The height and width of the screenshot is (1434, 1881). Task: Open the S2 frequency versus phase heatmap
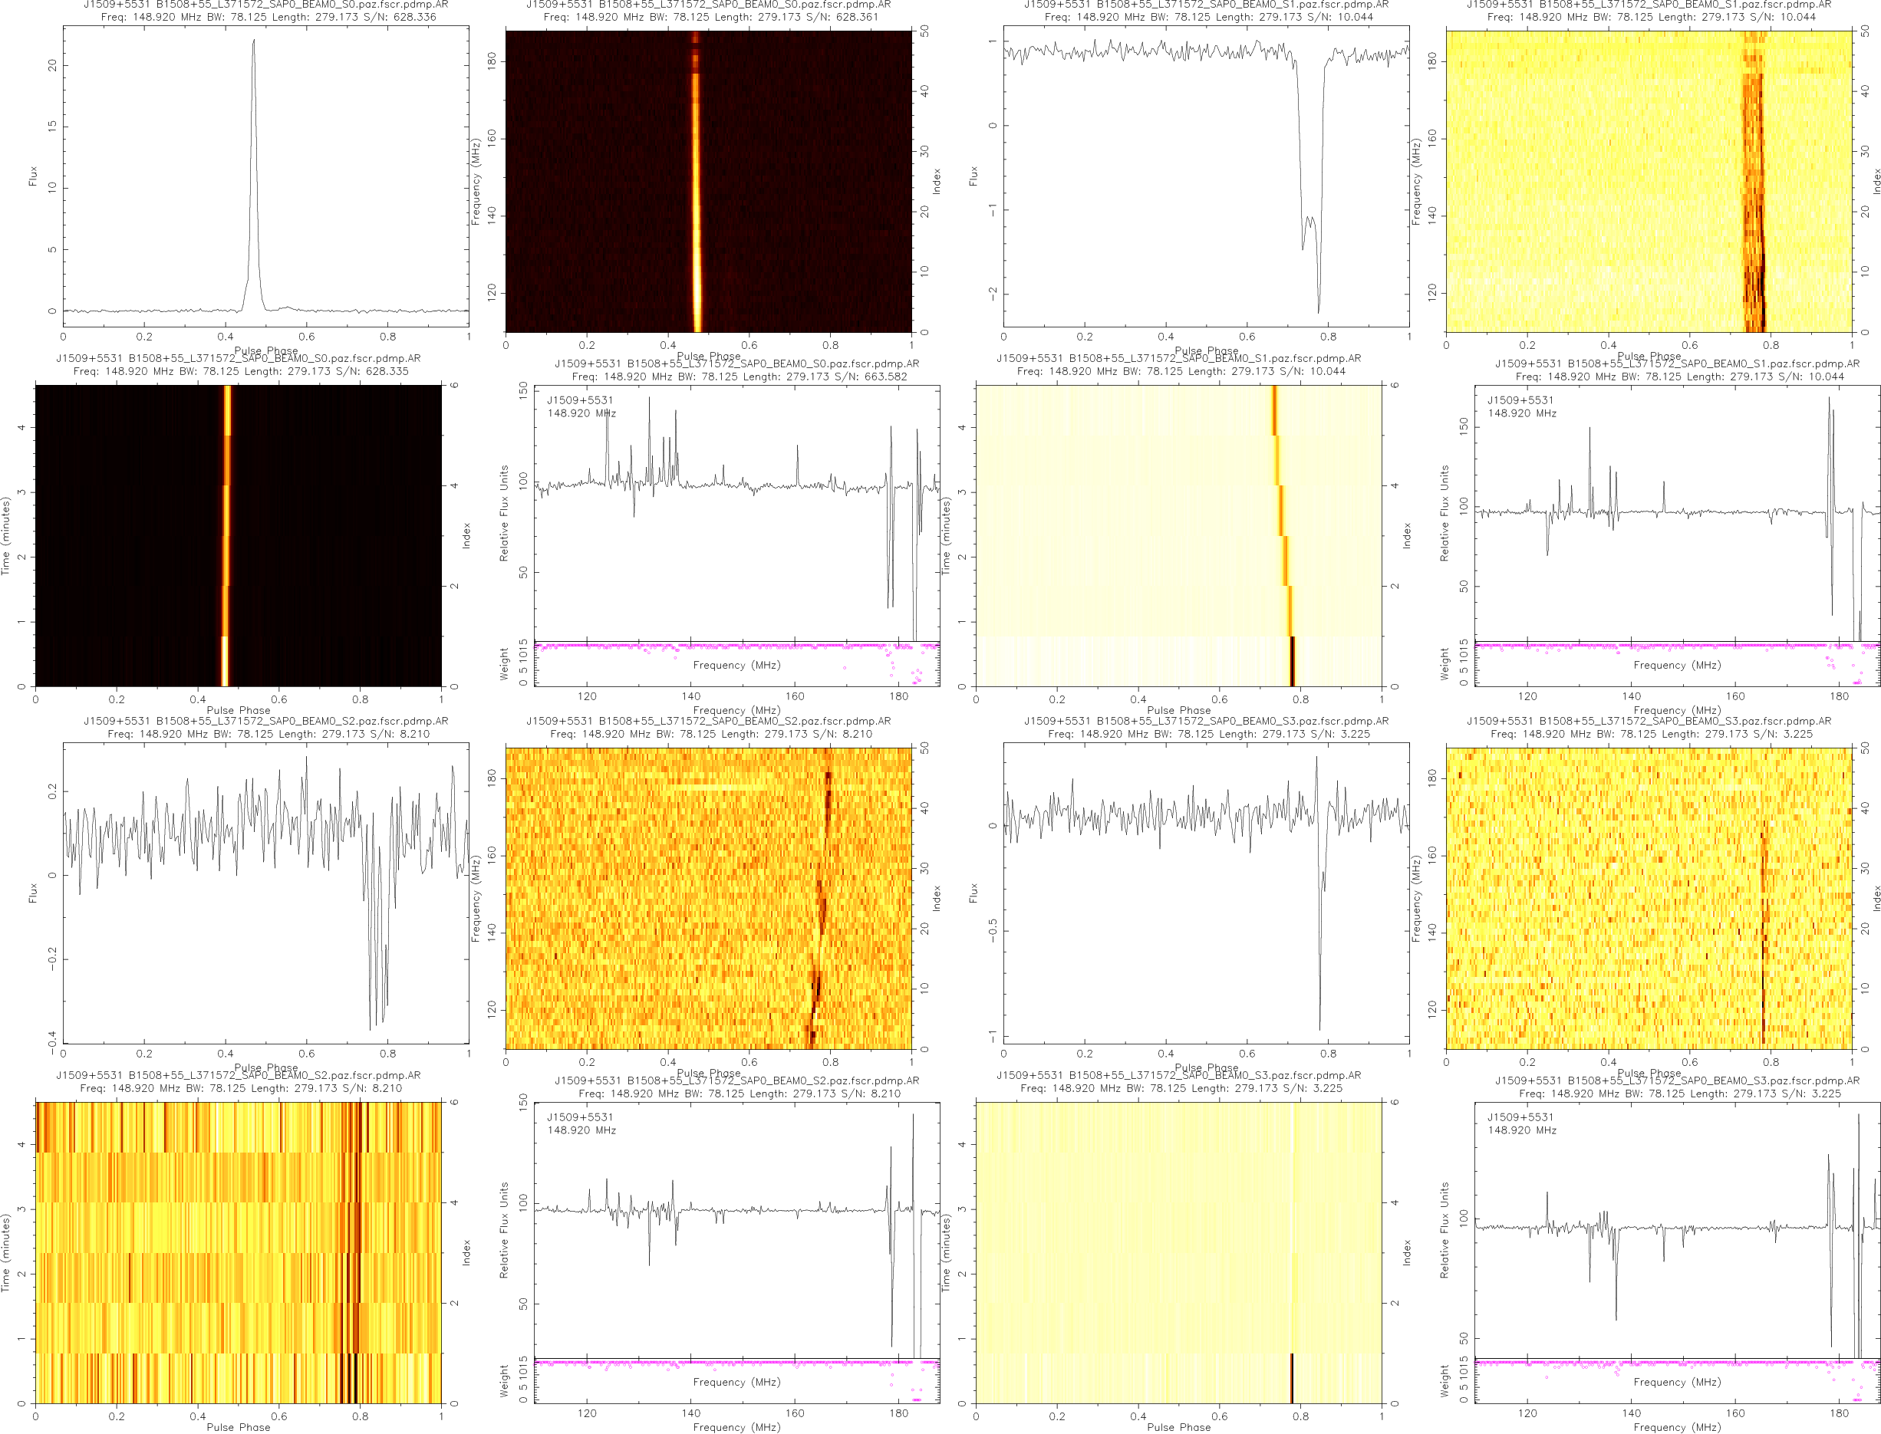(708, 898)
